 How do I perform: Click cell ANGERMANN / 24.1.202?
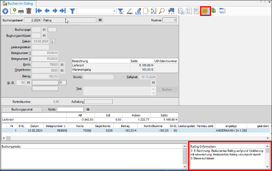point(231,131)
